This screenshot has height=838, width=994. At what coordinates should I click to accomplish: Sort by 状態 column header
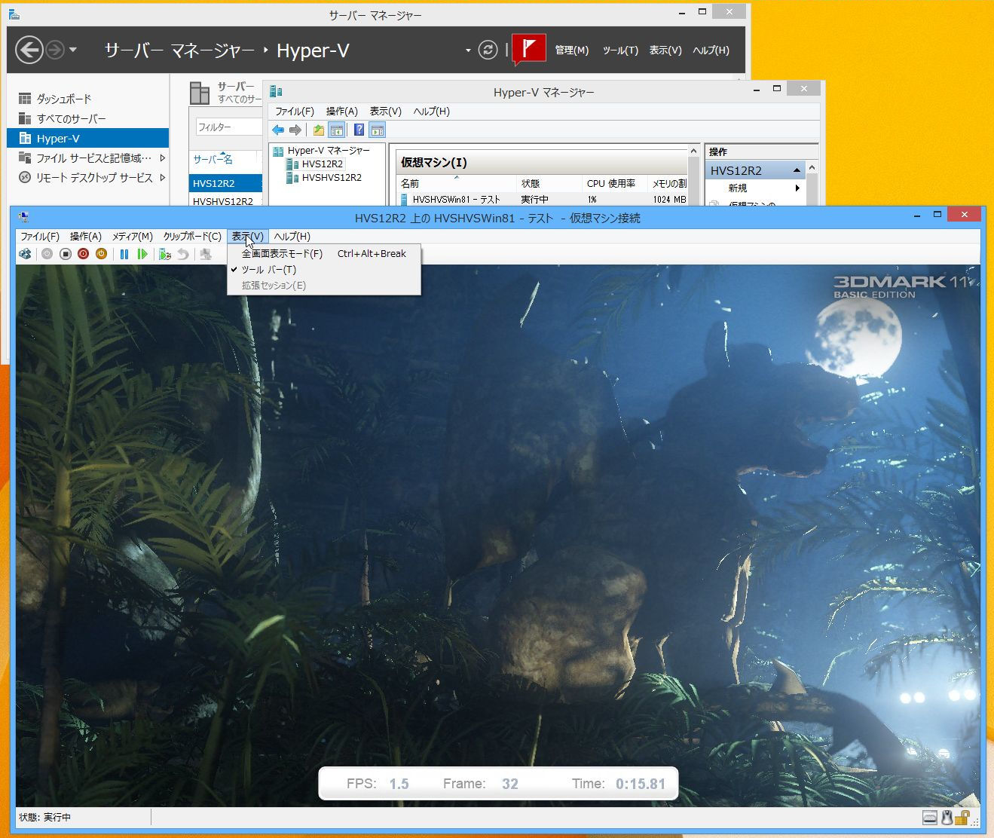(550, 184)
